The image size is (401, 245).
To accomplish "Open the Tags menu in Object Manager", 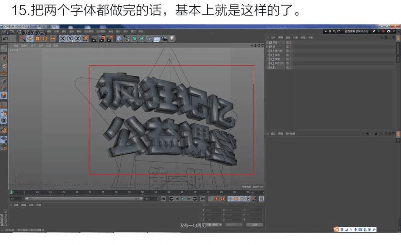I will (x=303, y=37).
